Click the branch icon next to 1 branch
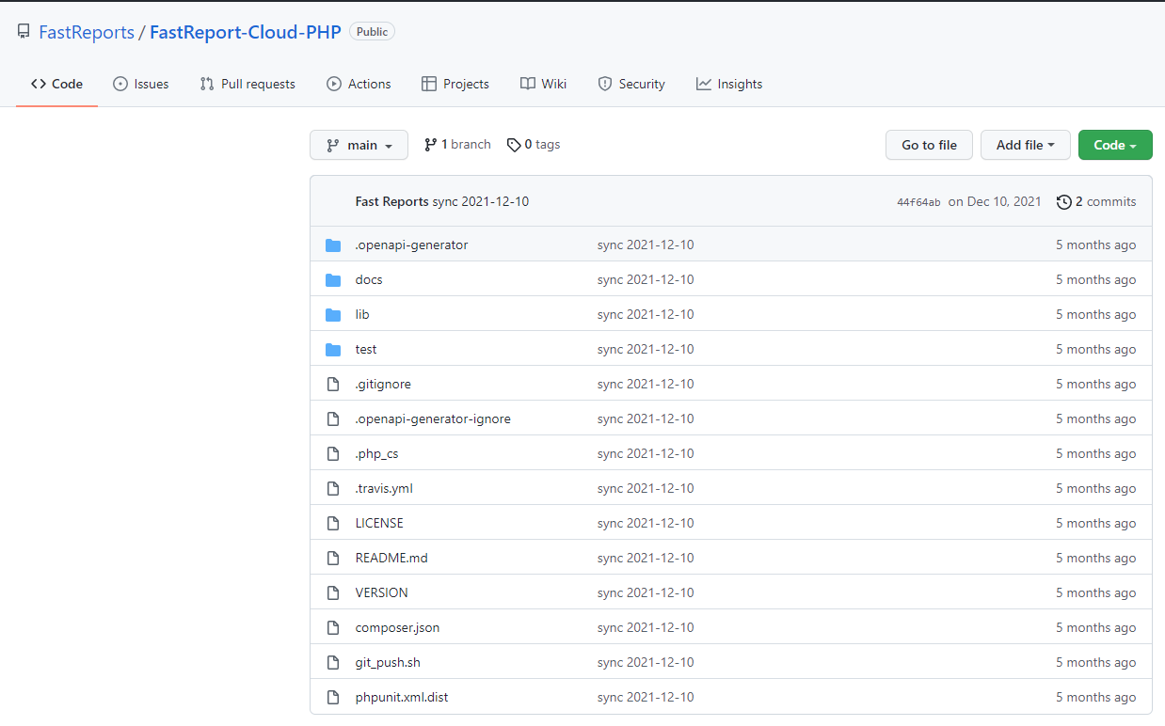This screenshot has width=1165, height=726. [431, 145]
